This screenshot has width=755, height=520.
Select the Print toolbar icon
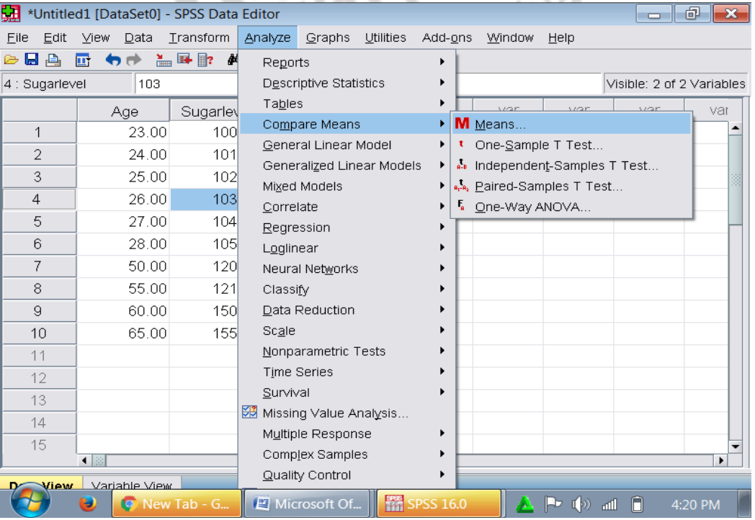53,59
